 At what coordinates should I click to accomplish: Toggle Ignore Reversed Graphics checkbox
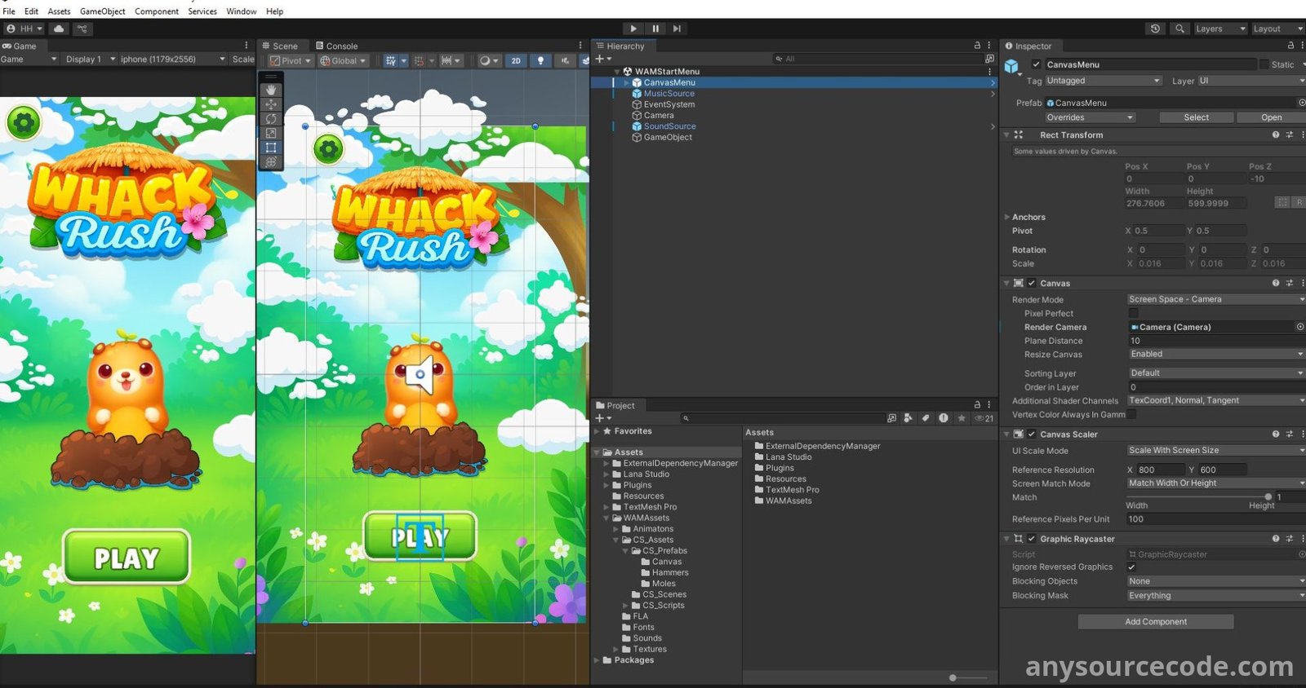[x=1131, y=567]
